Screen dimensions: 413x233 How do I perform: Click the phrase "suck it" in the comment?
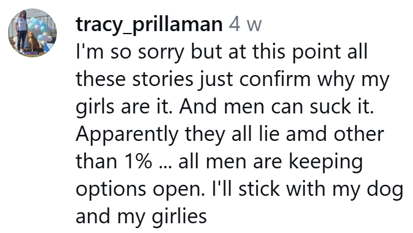[x=342, y=107]
